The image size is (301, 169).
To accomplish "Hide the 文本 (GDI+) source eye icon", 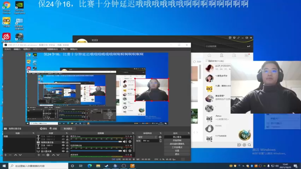I will pyautogui.click(x=63, y=145).
